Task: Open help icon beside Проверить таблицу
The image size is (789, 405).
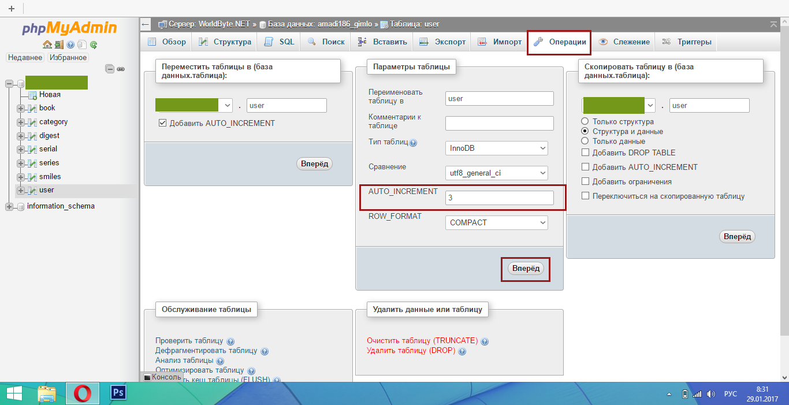Action: [230, 341]
